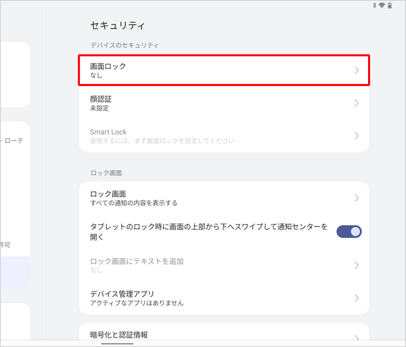Viewport: 406px width, 347px height.
Task: Click the chevron beside 暗号化と認証情報
Action: coord(357,338)
